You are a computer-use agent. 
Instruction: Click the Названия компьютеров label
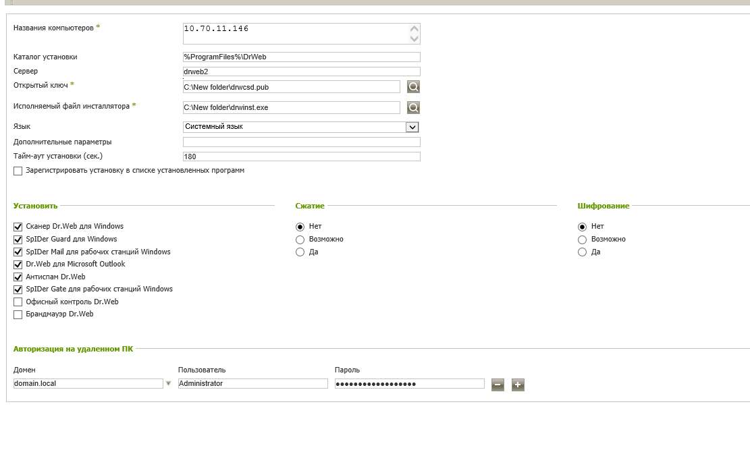click(x=53, y=28)
